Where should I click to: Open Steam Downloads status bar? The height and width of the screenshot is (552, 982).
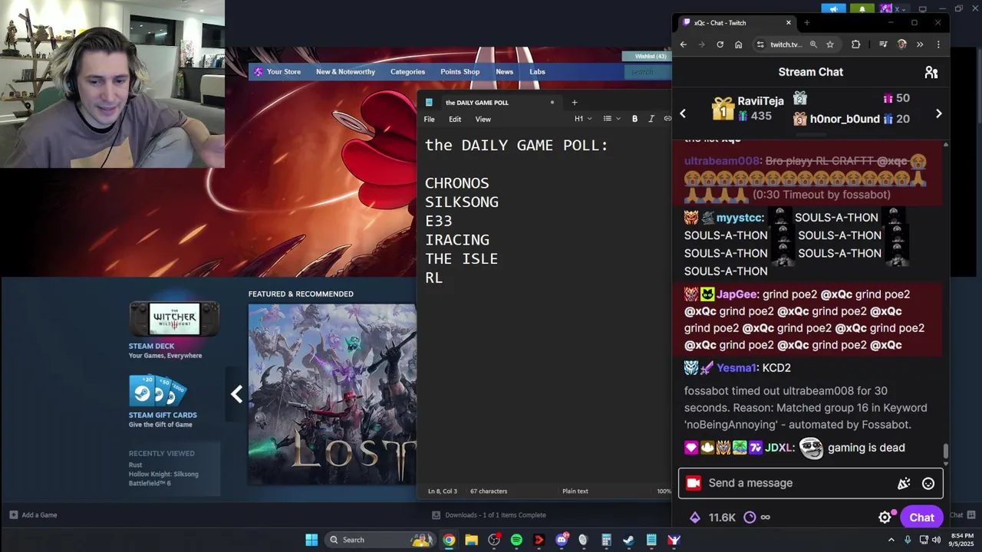coord(489,515)
